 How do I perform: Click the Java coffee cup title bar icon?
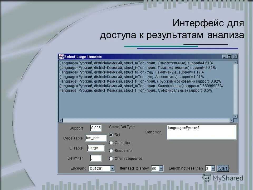pos(61,56)
